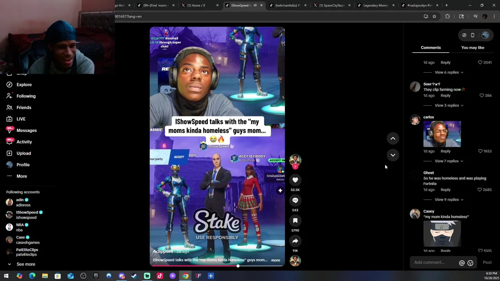The width and height of the screenshot is (500, 281).
Task: Reply to Sour's comment
Action: (x=445, y=96)
